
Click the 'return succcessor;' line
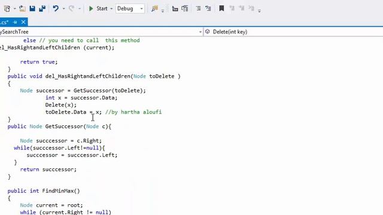click(48, 170)
